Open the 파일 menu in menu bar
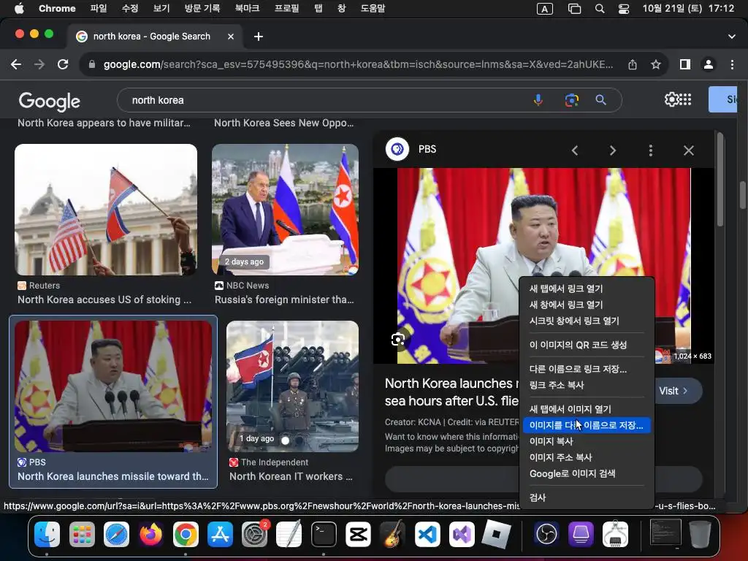The height and width of the screenshot is (561, 748). pyautogui.click(x=99, y=9)
